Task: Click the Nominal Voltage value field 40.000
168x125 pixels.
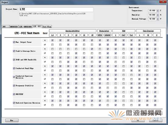Action: point(152,19)
